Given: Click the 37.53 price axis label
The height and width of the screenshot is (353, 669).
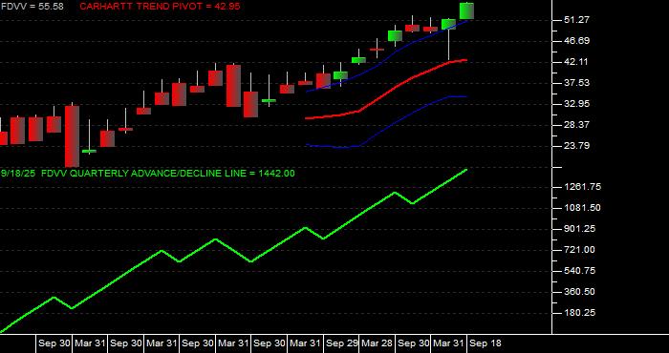Looking at the screenshot, I should (576, 83).
